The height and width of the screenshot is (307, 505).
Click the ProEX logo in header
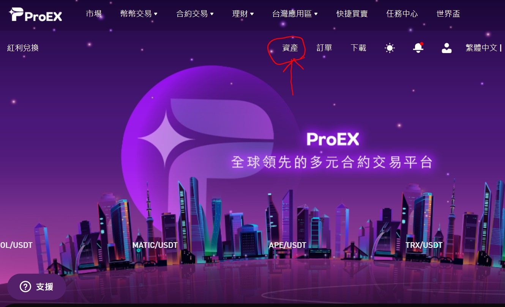coord(35,14)
